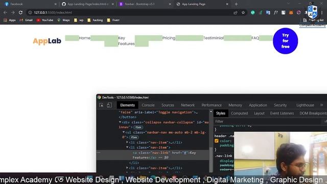This screenshot has width=327, height=184.
Task: Open the DevTools Application tab
Action: pyautogui.click(x=258, y=105)
